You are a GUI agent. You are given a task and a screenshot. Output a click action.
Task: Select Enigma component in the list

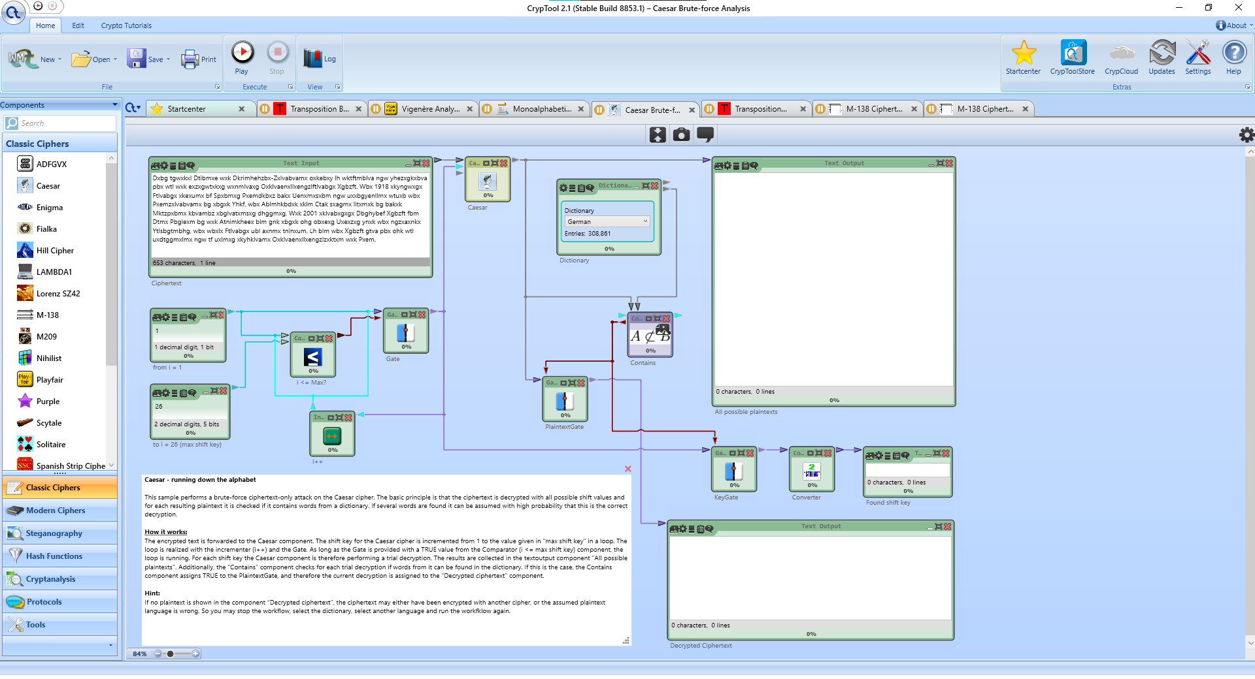pos(50,207)
